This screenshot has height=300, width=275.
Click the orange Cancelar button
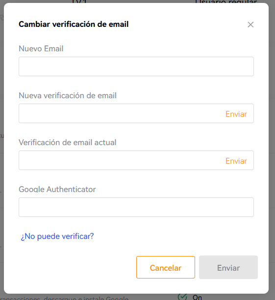[x=166, y=267]
